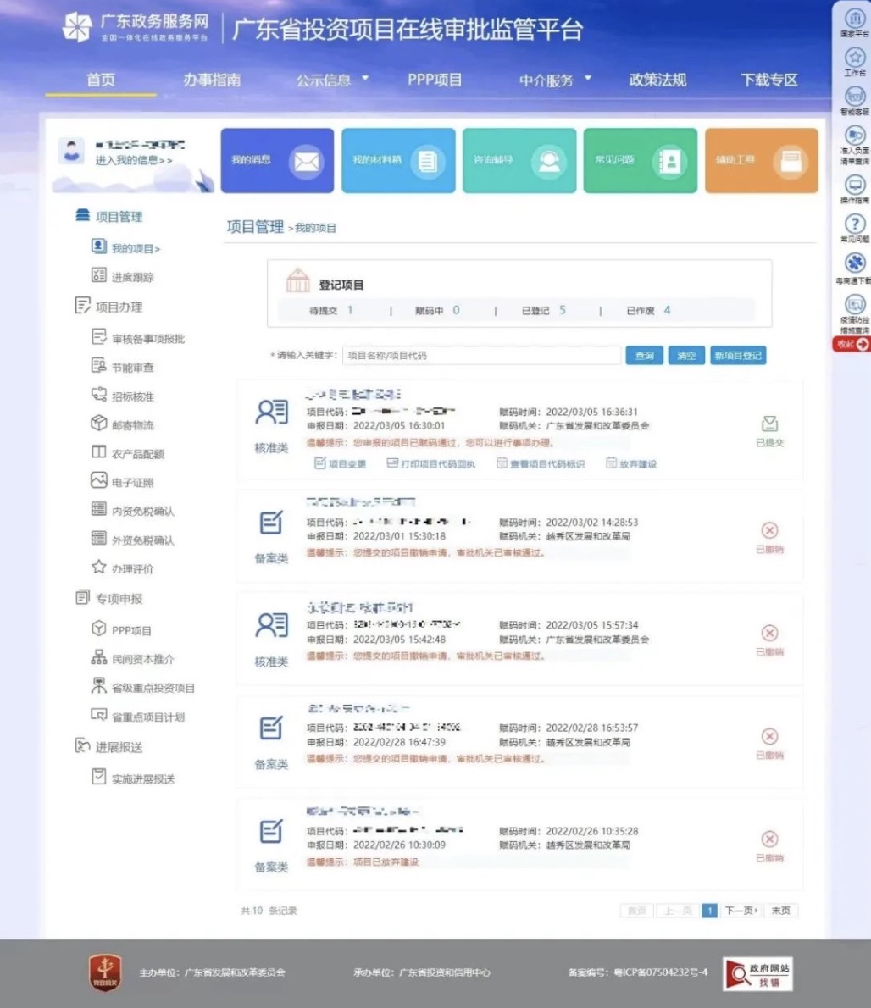871x1008 pixels.
Task: Click 广东政务服务网 logo
Action: tap(136, 27)
